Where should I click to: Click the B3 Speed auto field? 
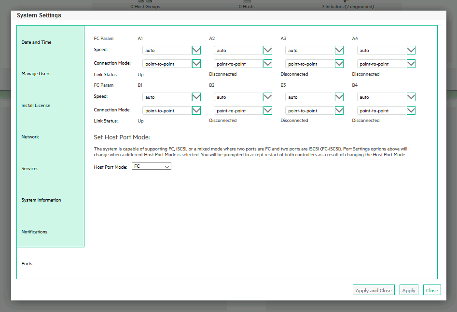click(x=310, y=97)
